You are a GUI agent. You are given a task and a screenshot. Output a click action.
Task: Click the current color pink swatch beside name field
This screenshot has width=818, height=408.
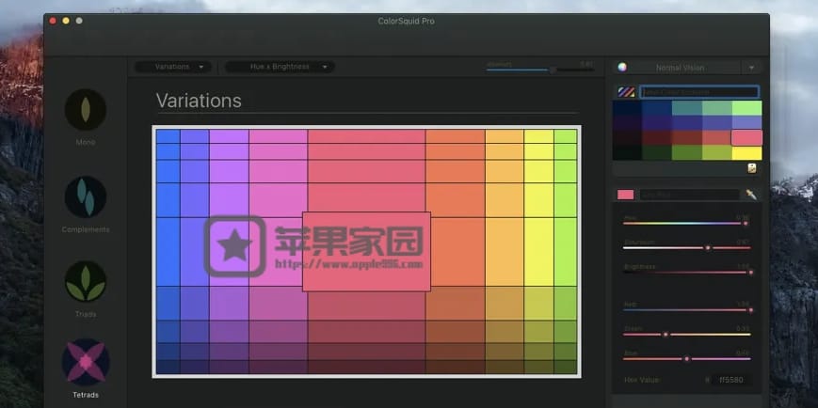point(625,195)
